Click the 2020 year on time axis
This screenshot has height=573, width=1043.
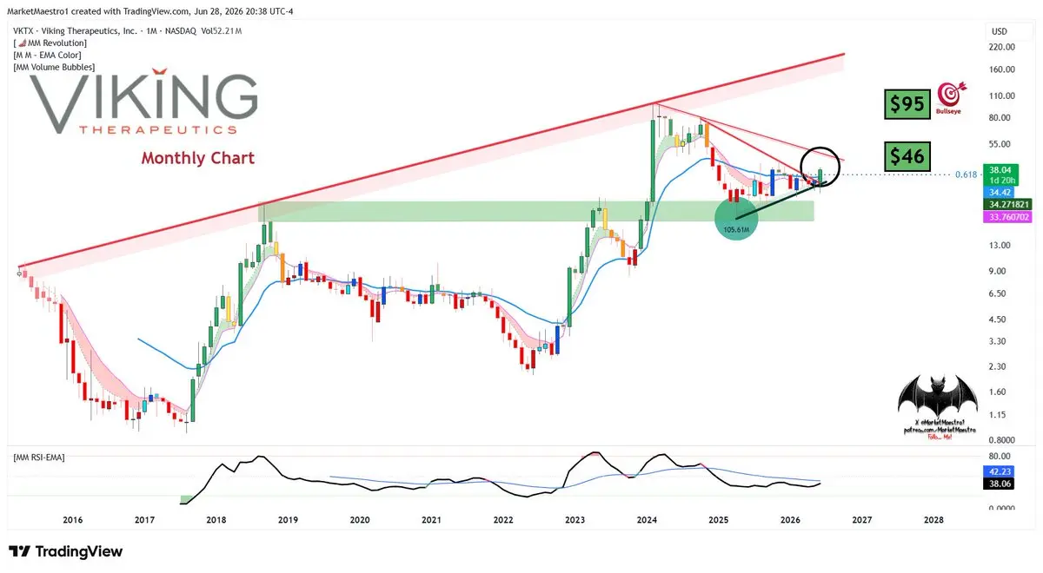(360, 521)
